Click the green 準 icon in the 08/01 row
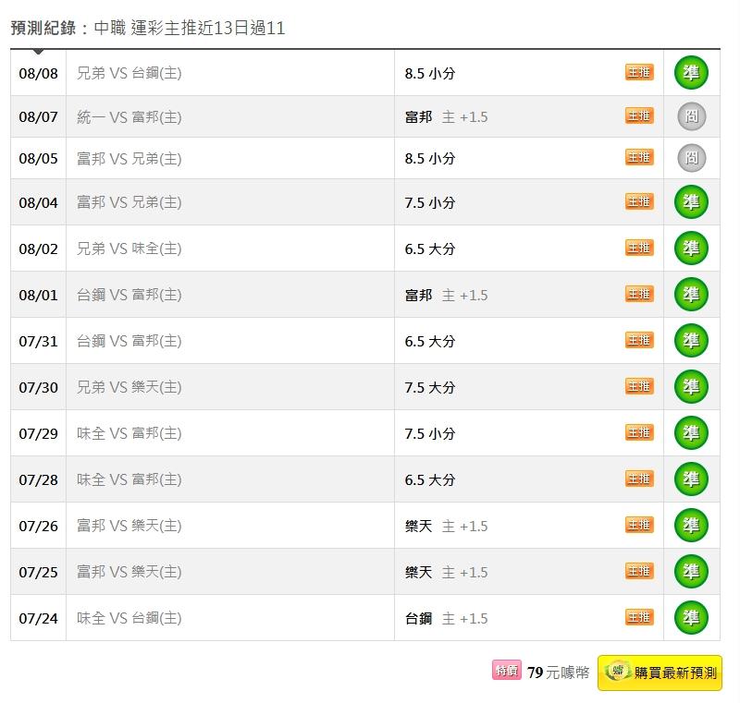740x703 pixels. coord(691,294)
